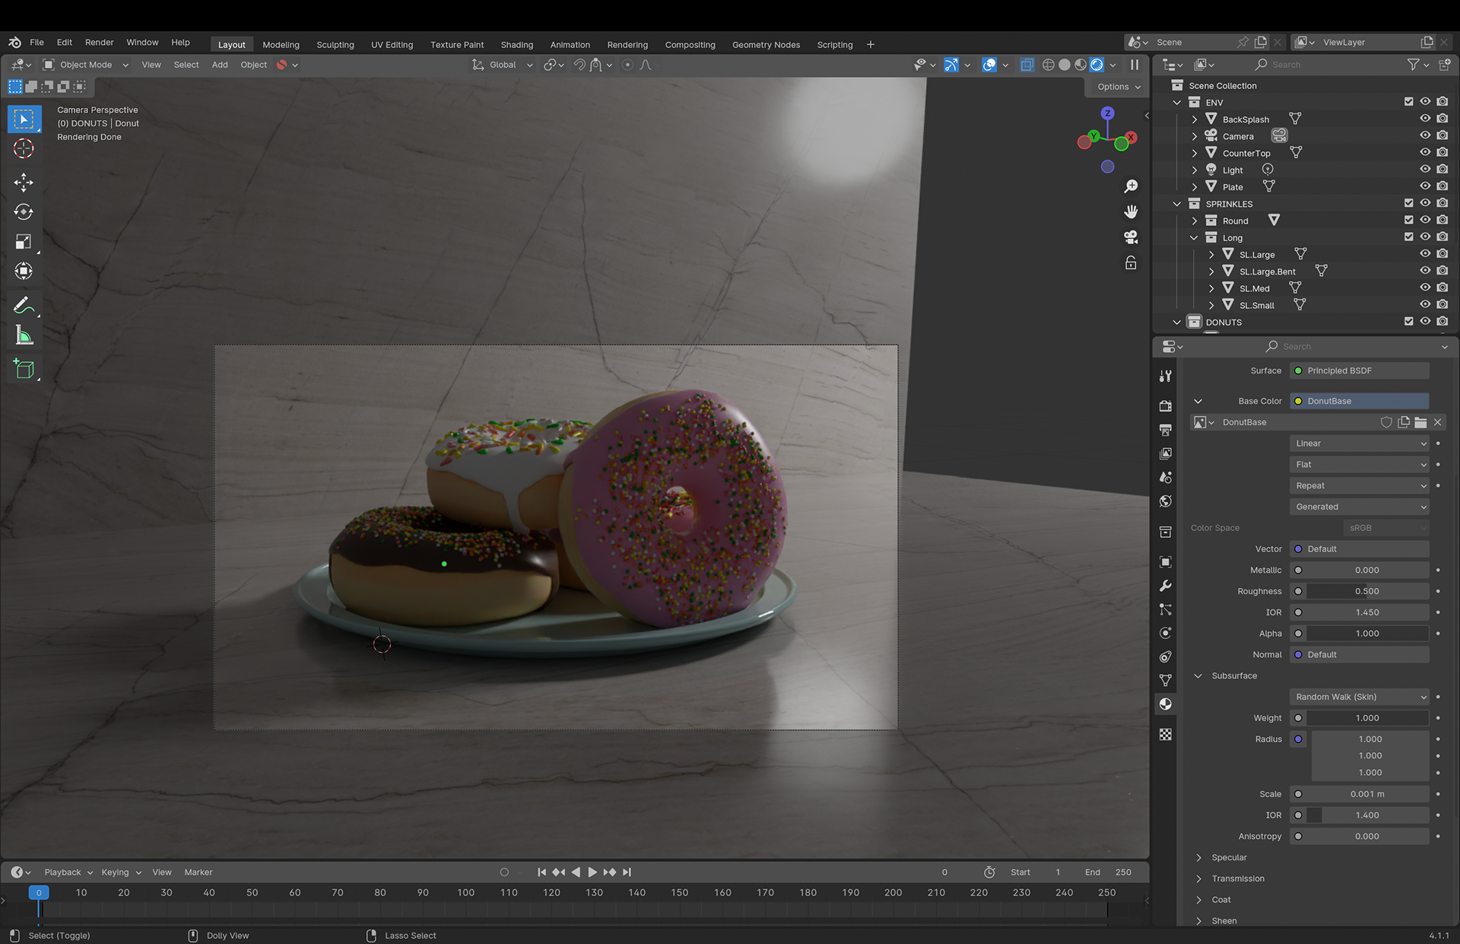This screenshot has width=1460, height=944.
Task: Open the Random Walk (Skin) dropdown
Action: coord(1359,697)
